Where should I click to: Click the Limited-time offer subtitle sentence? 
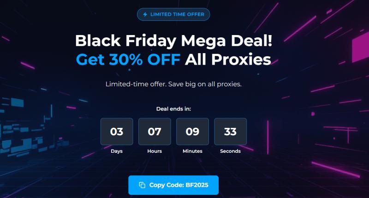coord(173,84)
